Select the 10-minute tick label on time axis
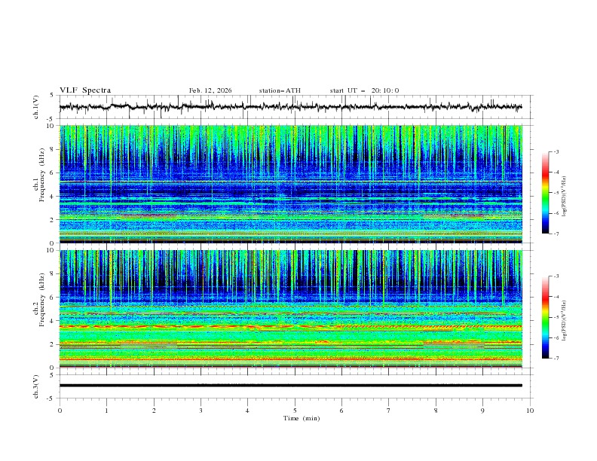 coord(530,411)
